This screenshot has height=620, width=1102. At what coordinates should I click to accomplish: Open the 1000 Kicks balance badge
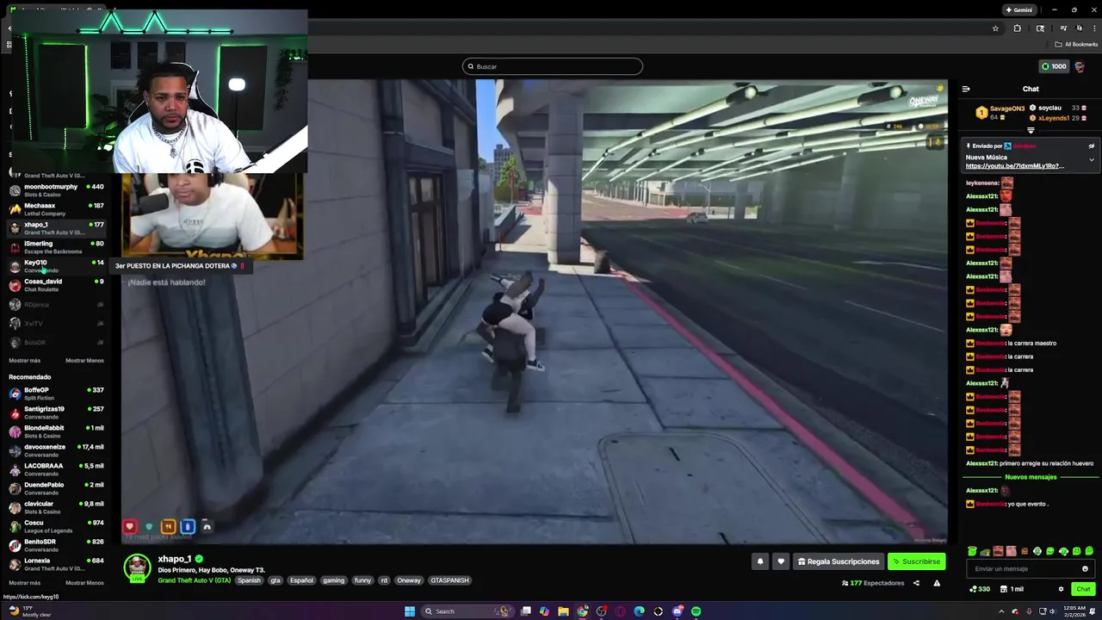point(1054,66)
